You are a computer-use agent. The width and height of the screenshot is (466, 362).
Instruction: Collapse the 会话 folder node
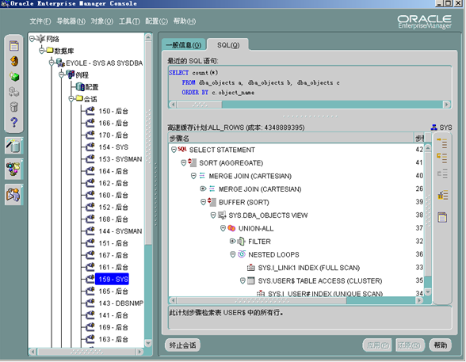(71, 98)
